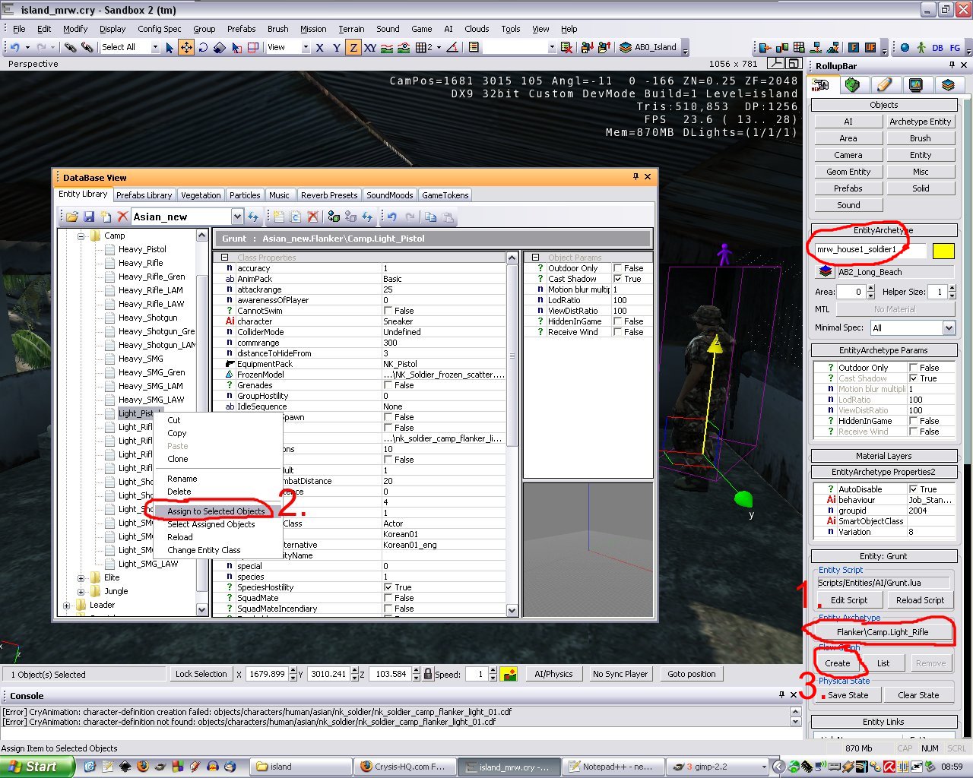Lock movement to the Z axis

coord(353,47)
